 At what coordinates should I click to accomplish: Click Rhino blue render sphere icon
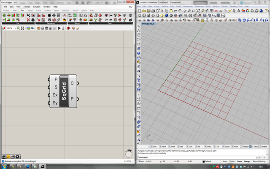pos(261,11)
